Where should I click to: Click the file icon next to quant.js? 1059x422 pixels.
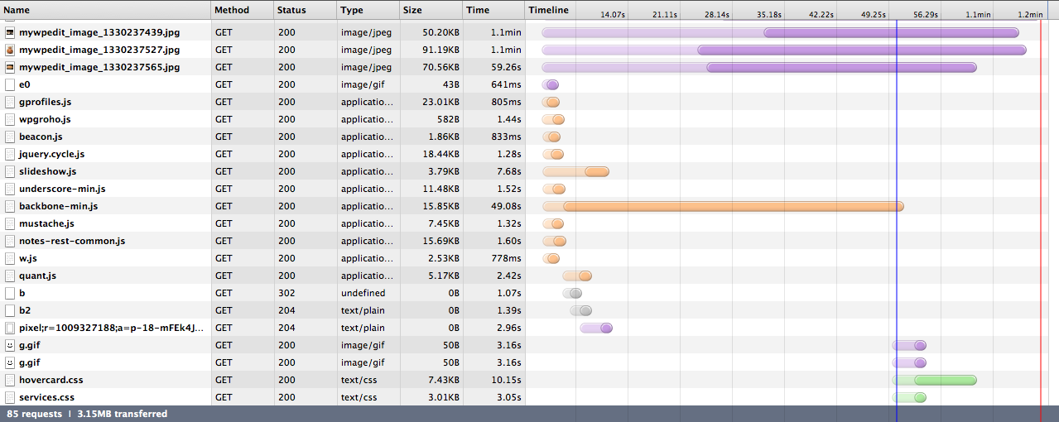[10, 276]
